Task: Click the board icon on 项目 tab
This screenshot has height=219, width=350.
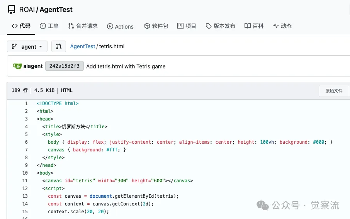Action: (180, 26)
